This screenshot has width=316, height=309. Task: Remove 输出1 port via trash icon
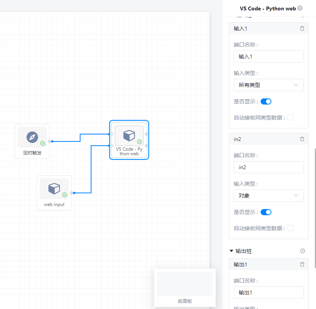tap(302, 264)
